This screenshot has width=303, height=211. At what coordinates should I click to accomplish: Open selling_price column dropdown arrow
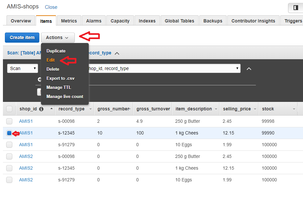pyautogui.click(x=255, y=109)
